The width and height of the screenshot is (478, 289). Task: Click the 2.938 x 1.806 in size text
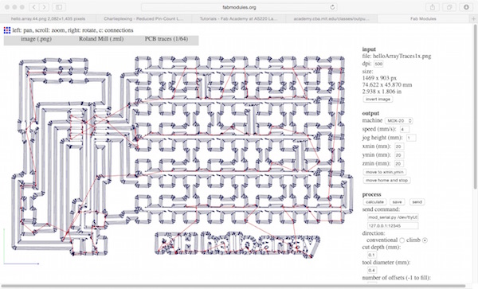pos(382,92)
